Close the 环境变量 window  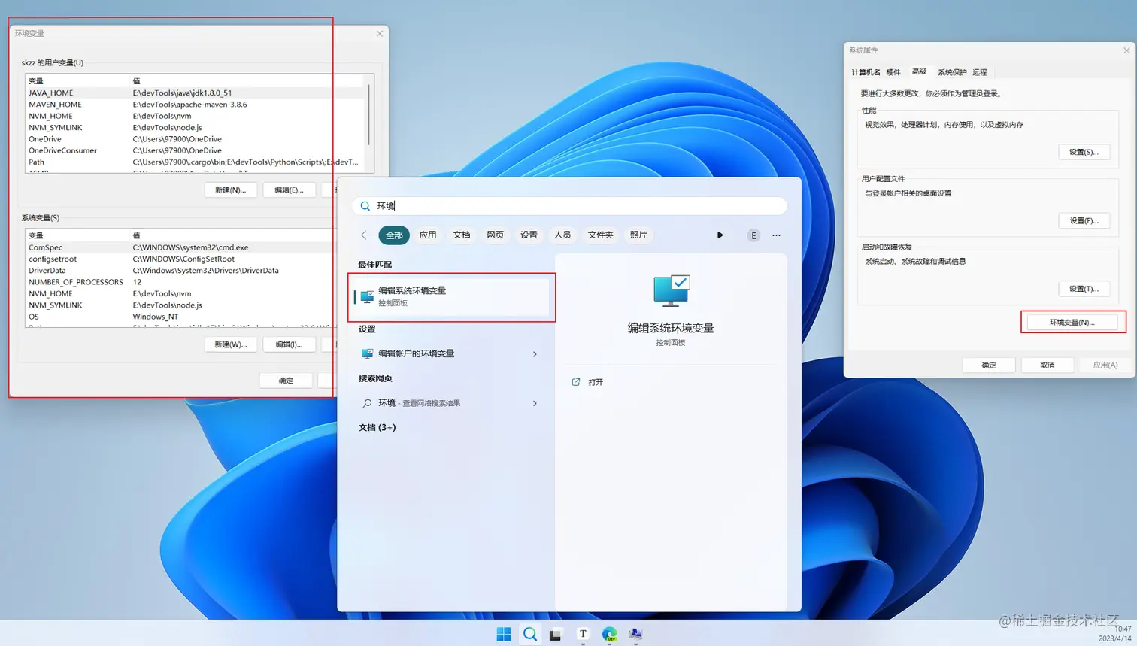(380, 33)
